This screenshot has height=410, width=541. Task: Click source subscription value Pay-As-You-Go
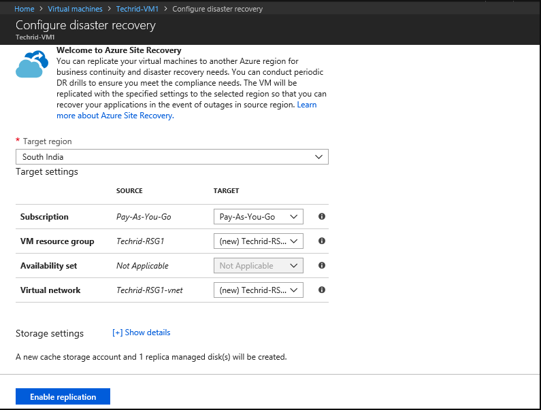tap(144, 217)
